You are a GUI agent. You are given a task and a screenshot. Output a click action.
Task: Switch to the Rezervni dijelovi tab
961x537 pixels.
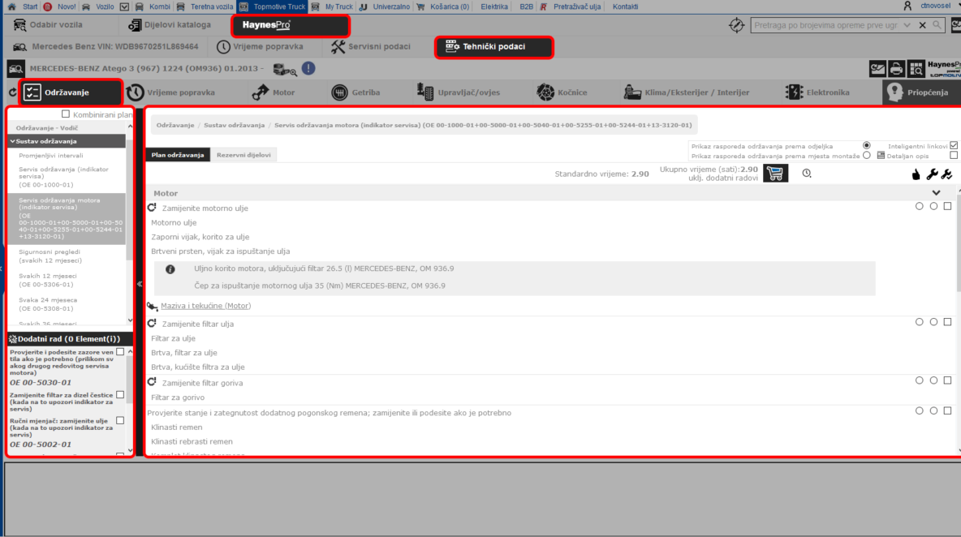(243, 155)
